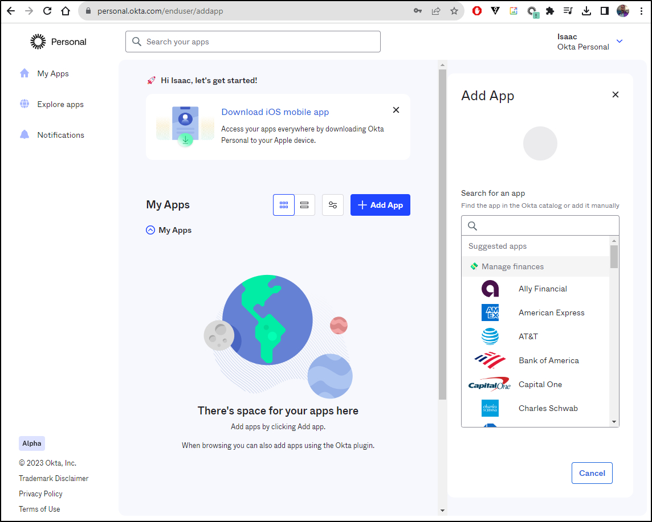Click the share page icon in address bar
The image size is (652, 522).
pyautogui.click(x=436, y=11)
